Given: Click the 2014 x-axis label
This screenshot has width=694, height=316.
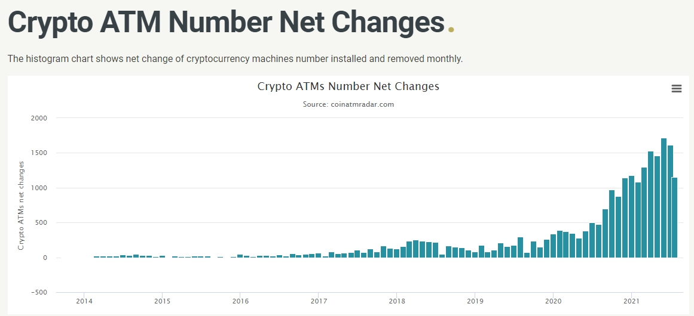Looking at the screenshot, I should [84, 302].
